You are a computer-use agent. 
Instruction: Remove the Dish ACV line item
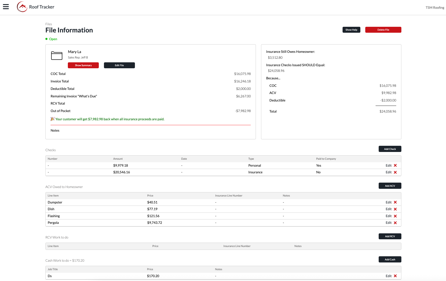tap(395, 209)
